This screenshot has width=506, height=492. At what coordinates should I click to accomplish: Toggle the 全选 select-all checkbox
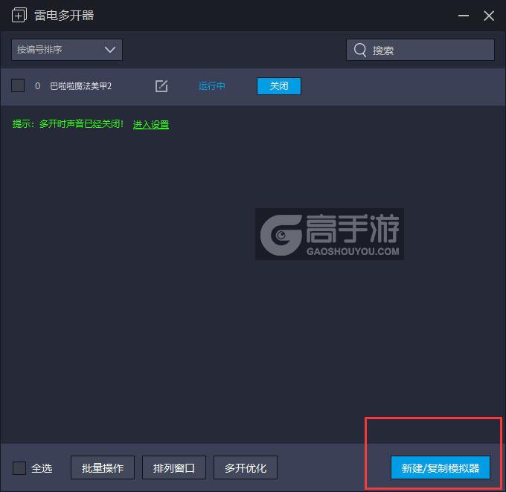coord(19,467)
